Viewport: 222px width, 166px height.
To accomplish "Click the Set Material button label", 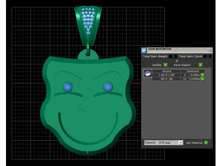I will pyautogui.click(x=194, y=143).
